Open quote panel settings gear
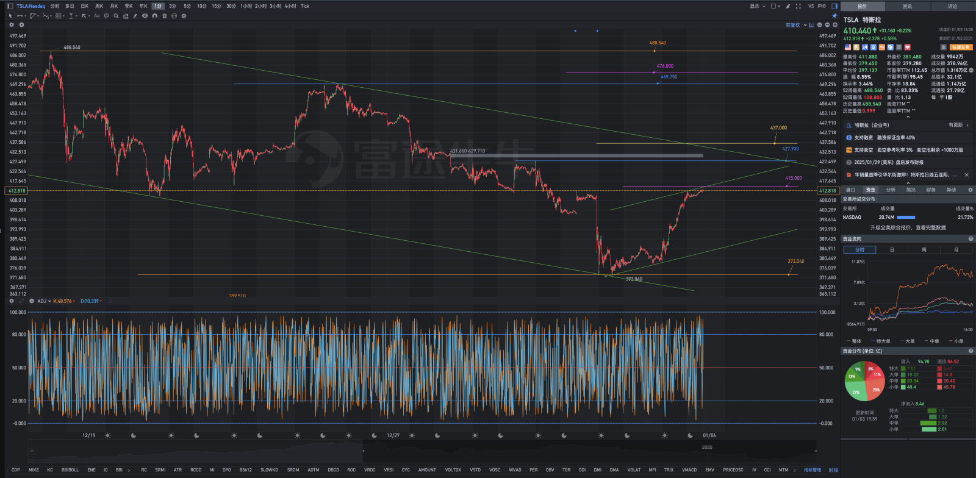 point(971,190)
